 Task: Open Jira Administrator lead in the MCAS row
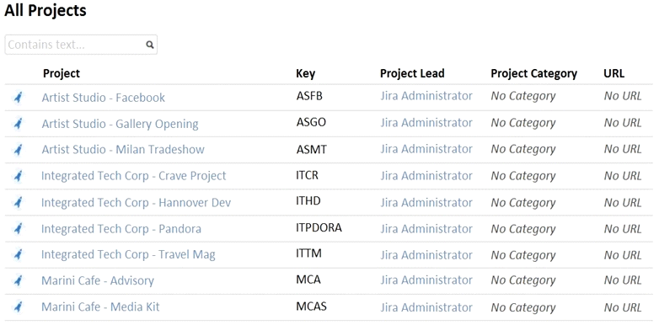426,307
